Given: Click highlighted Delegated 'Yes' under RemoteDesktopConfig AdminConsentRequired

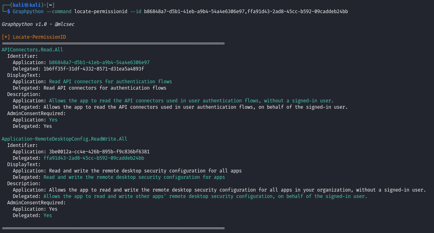Looking at the screenshot, I should pyautogui.click(x=47, y=215).
